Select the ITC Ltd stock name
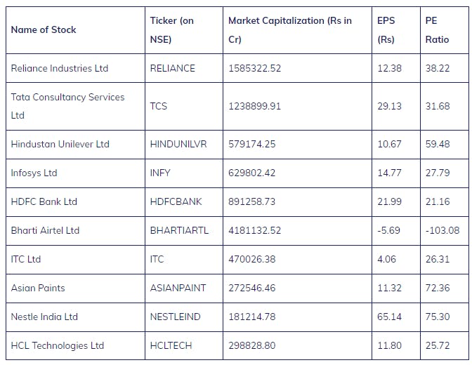 click(26, 259)
